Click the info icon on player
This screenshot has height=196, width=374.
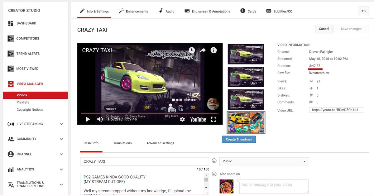[213, 50]
